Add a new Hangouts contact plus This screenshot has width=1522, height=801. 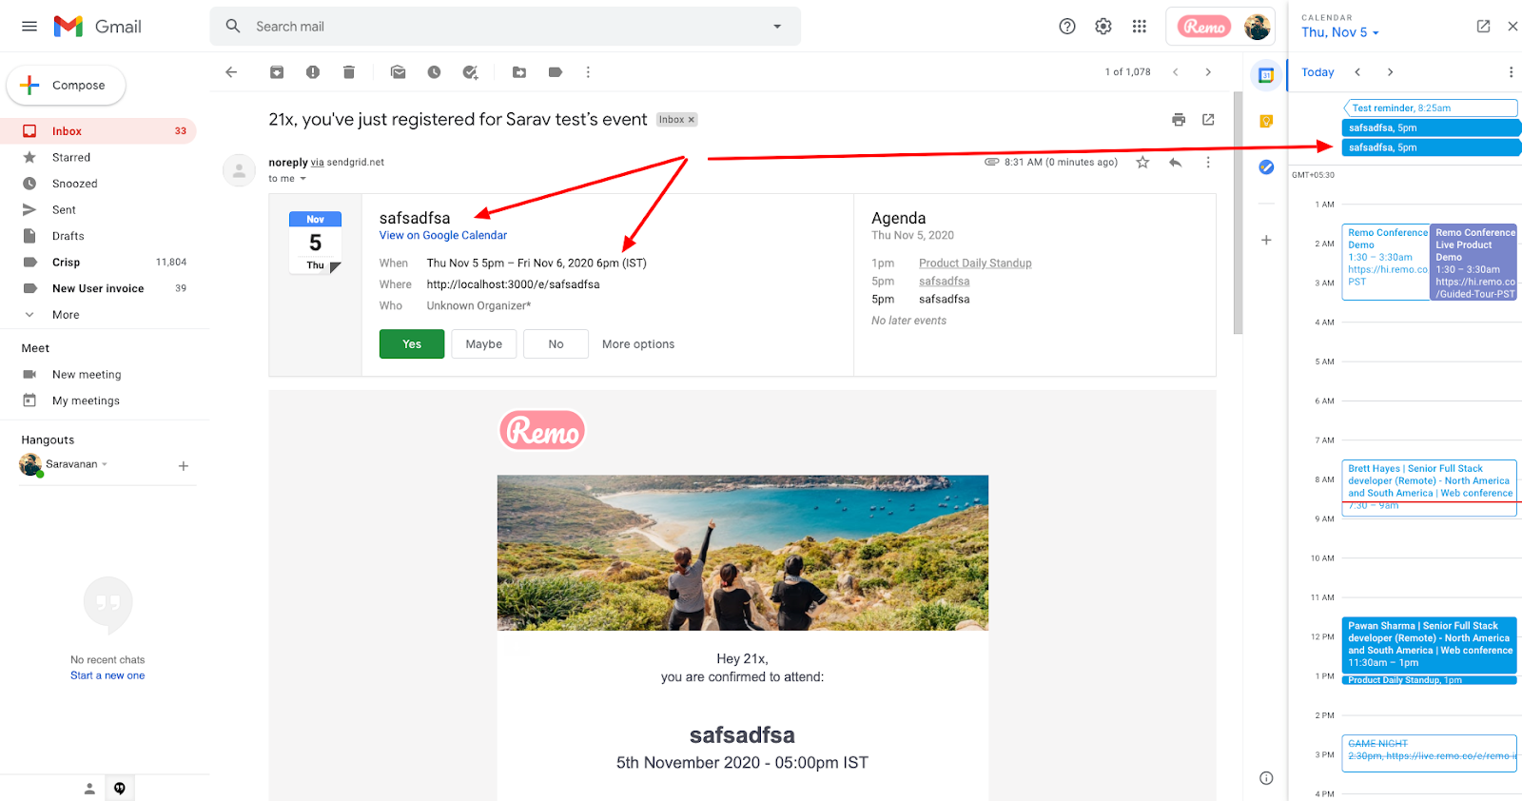[x=184, y=466]
